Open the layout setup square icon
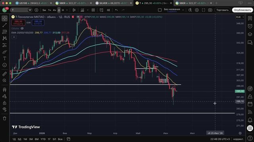 pos(160,10)
